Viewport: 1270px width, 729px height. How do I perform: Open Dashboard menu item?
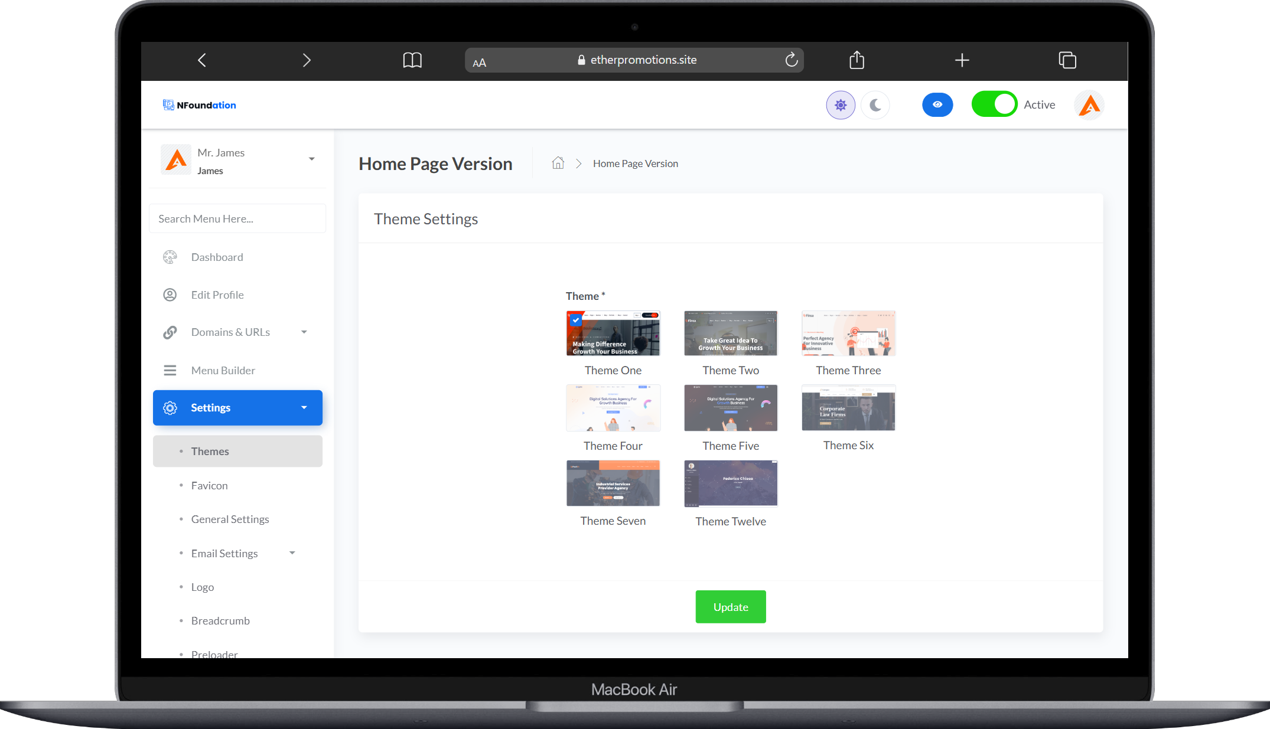(217, 257)
